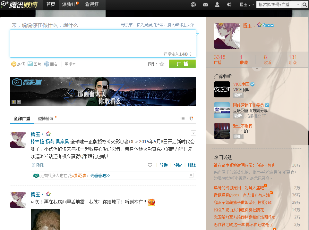Open the 3318 广播 count
The height and width of the screenshot is (230, 309).
click(x=219, y=60)
